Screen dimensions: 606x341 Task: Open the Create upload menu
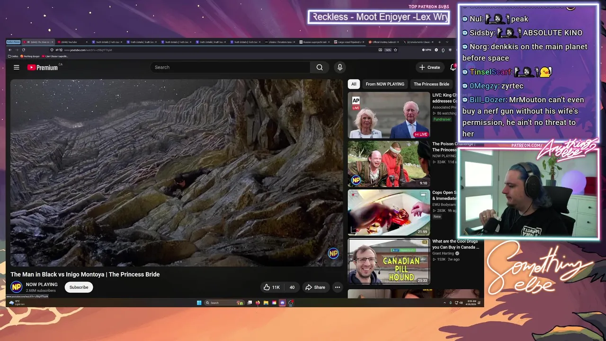click(430, 67)
